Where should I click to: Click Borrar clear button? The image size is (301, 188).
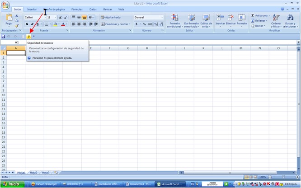tap(258, 26)
